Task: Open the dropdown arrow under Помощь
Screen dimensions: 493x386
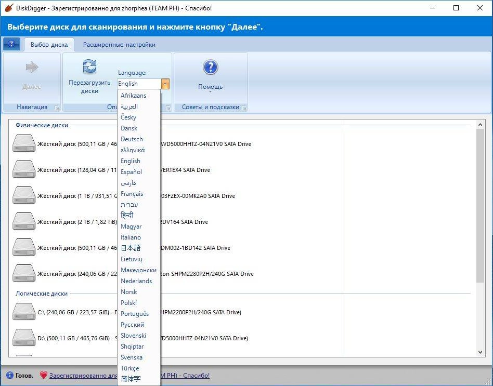Action: click(x=210, y=92)
